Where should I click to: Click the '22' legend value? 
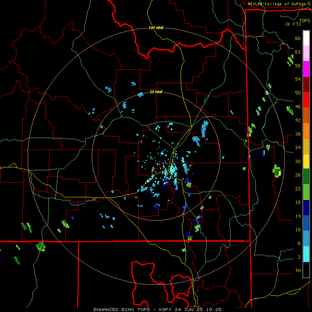(x=298, y=189)
